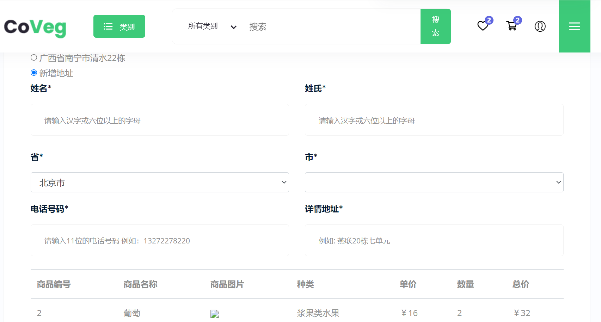
Task: Click the 商品编号 column header
Action: pyautogui.click(x=54, y=284)
